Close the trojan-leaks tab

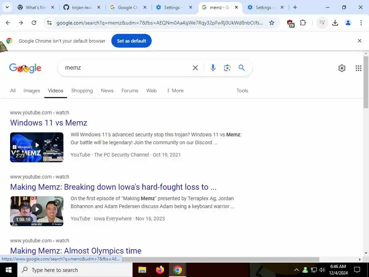click(99, 7)
